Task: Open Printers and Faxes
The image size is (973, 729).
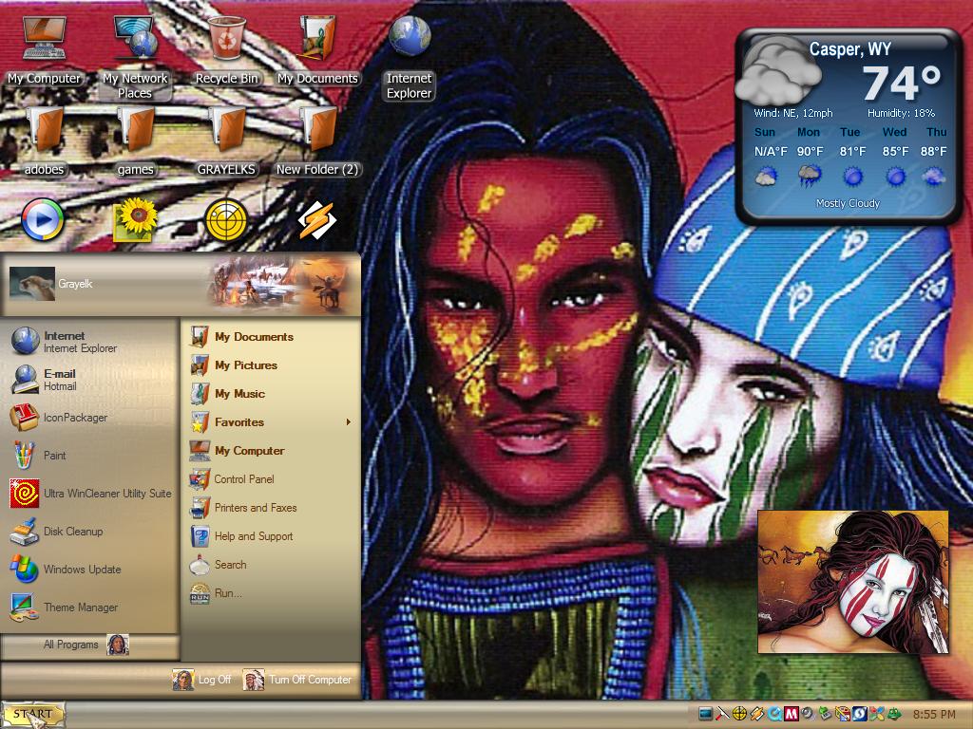Action: [x=271, y=508]
